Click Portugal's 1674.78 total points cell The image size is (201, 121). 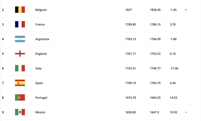[130, 98]
